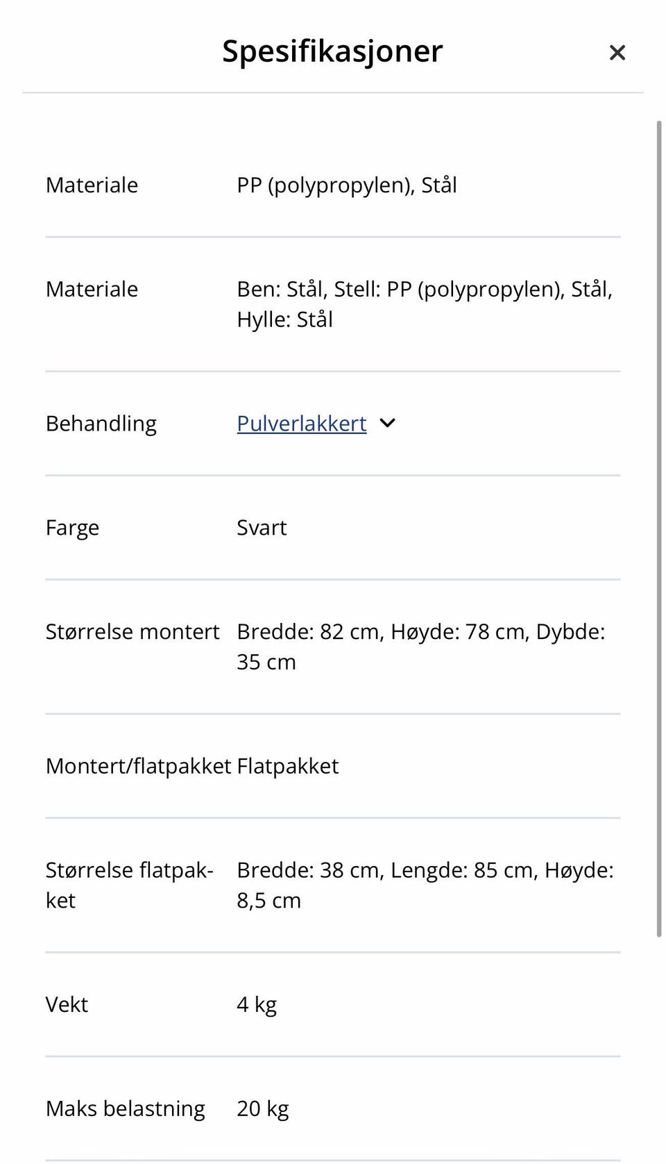
Task: Click the Størrelse montert label
Action: pyautogui.click(x=132, y=632)
